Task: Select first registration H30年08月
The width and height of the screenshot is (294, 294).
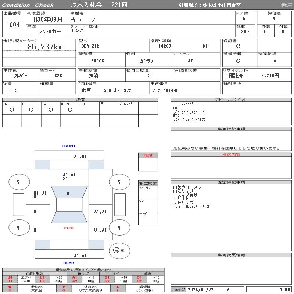Action: [x=48, y=19]
